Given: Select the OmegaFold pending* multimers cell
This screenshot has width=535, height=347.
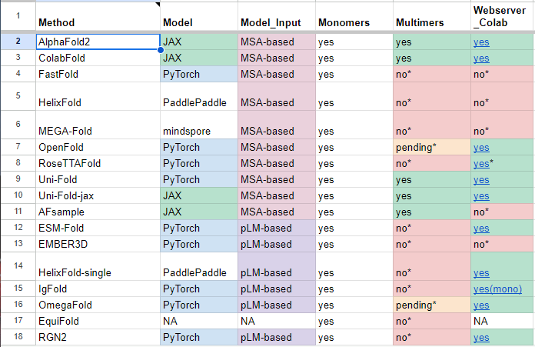Looking at the screenshot, I should pyautogui.click(x=432, y=305).
